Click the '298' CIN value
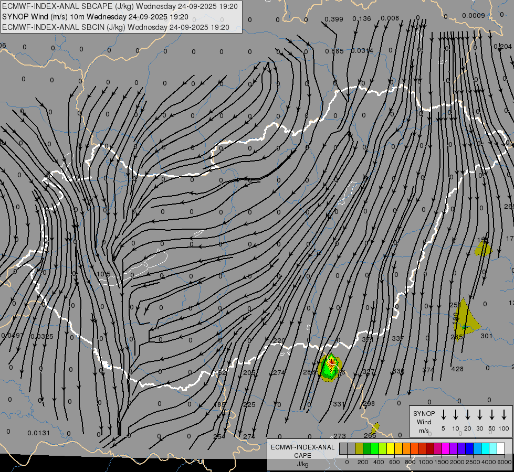514x472 pixels. coord(369,404)
